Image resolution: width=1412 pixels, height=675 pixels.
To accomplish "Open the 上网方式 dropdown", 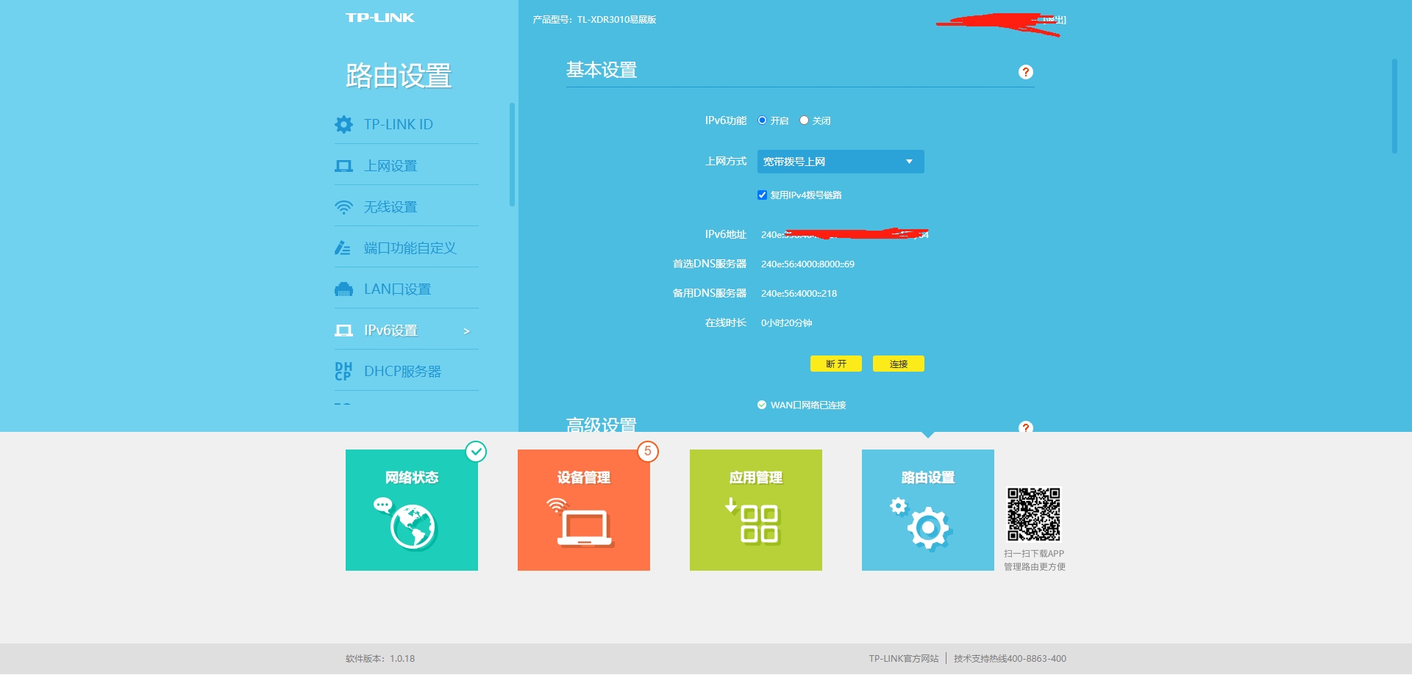I will (841, 162).
